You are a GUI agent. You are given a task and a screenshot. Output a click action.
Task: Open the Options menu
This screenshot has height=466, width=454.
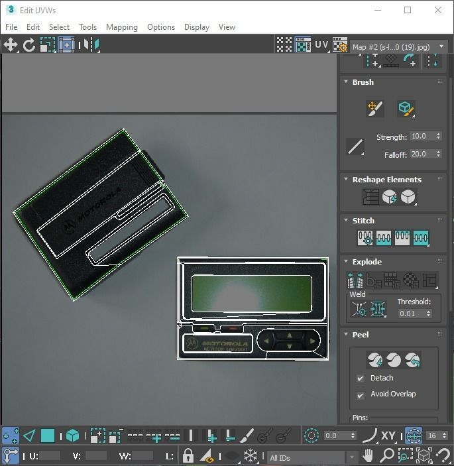tap(161, 27)
